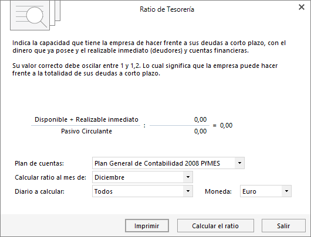Click the Calcular el ratio button
Screen dimensions: 311x237
(x=215, y=226)
